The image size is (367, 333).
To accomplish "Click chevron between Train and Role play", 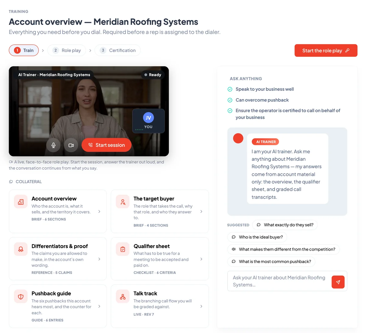I will (x=43, y=50).
